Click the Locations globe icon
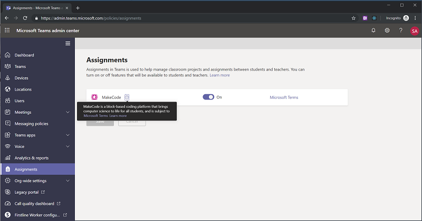This screenshot has width=422, height=221. coord(7,89)
